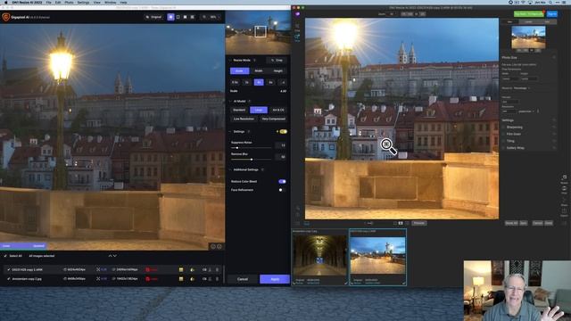The height and width of the screenshot is (321, 571).
Task: Click yellow save icon in Amsterdam copy row
Action: click(x=181, y=279)
